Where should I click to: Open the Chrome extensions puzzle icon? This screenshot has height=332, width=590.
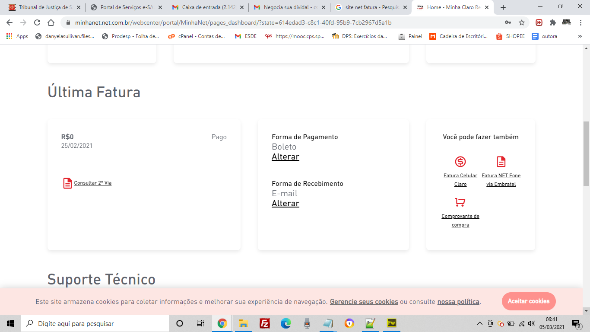(552, 22)
